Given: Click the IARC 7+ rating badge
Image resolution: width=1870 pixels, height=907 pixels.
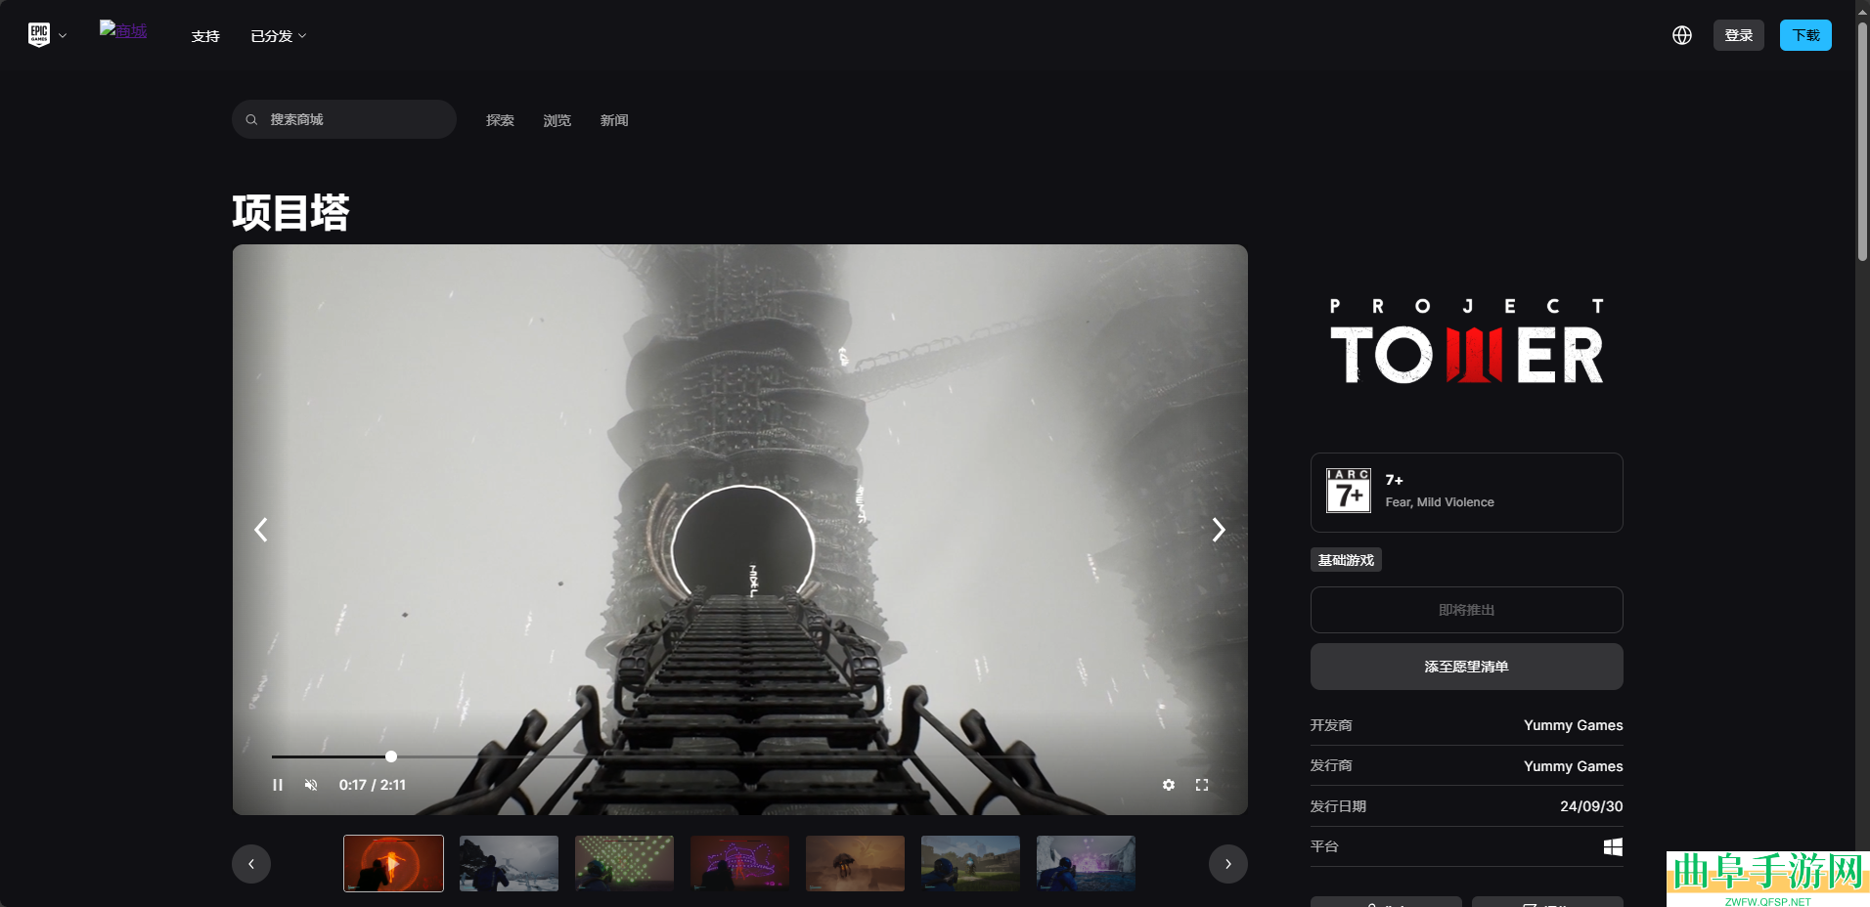Looking at the screenshot, I should point(1349,491).
